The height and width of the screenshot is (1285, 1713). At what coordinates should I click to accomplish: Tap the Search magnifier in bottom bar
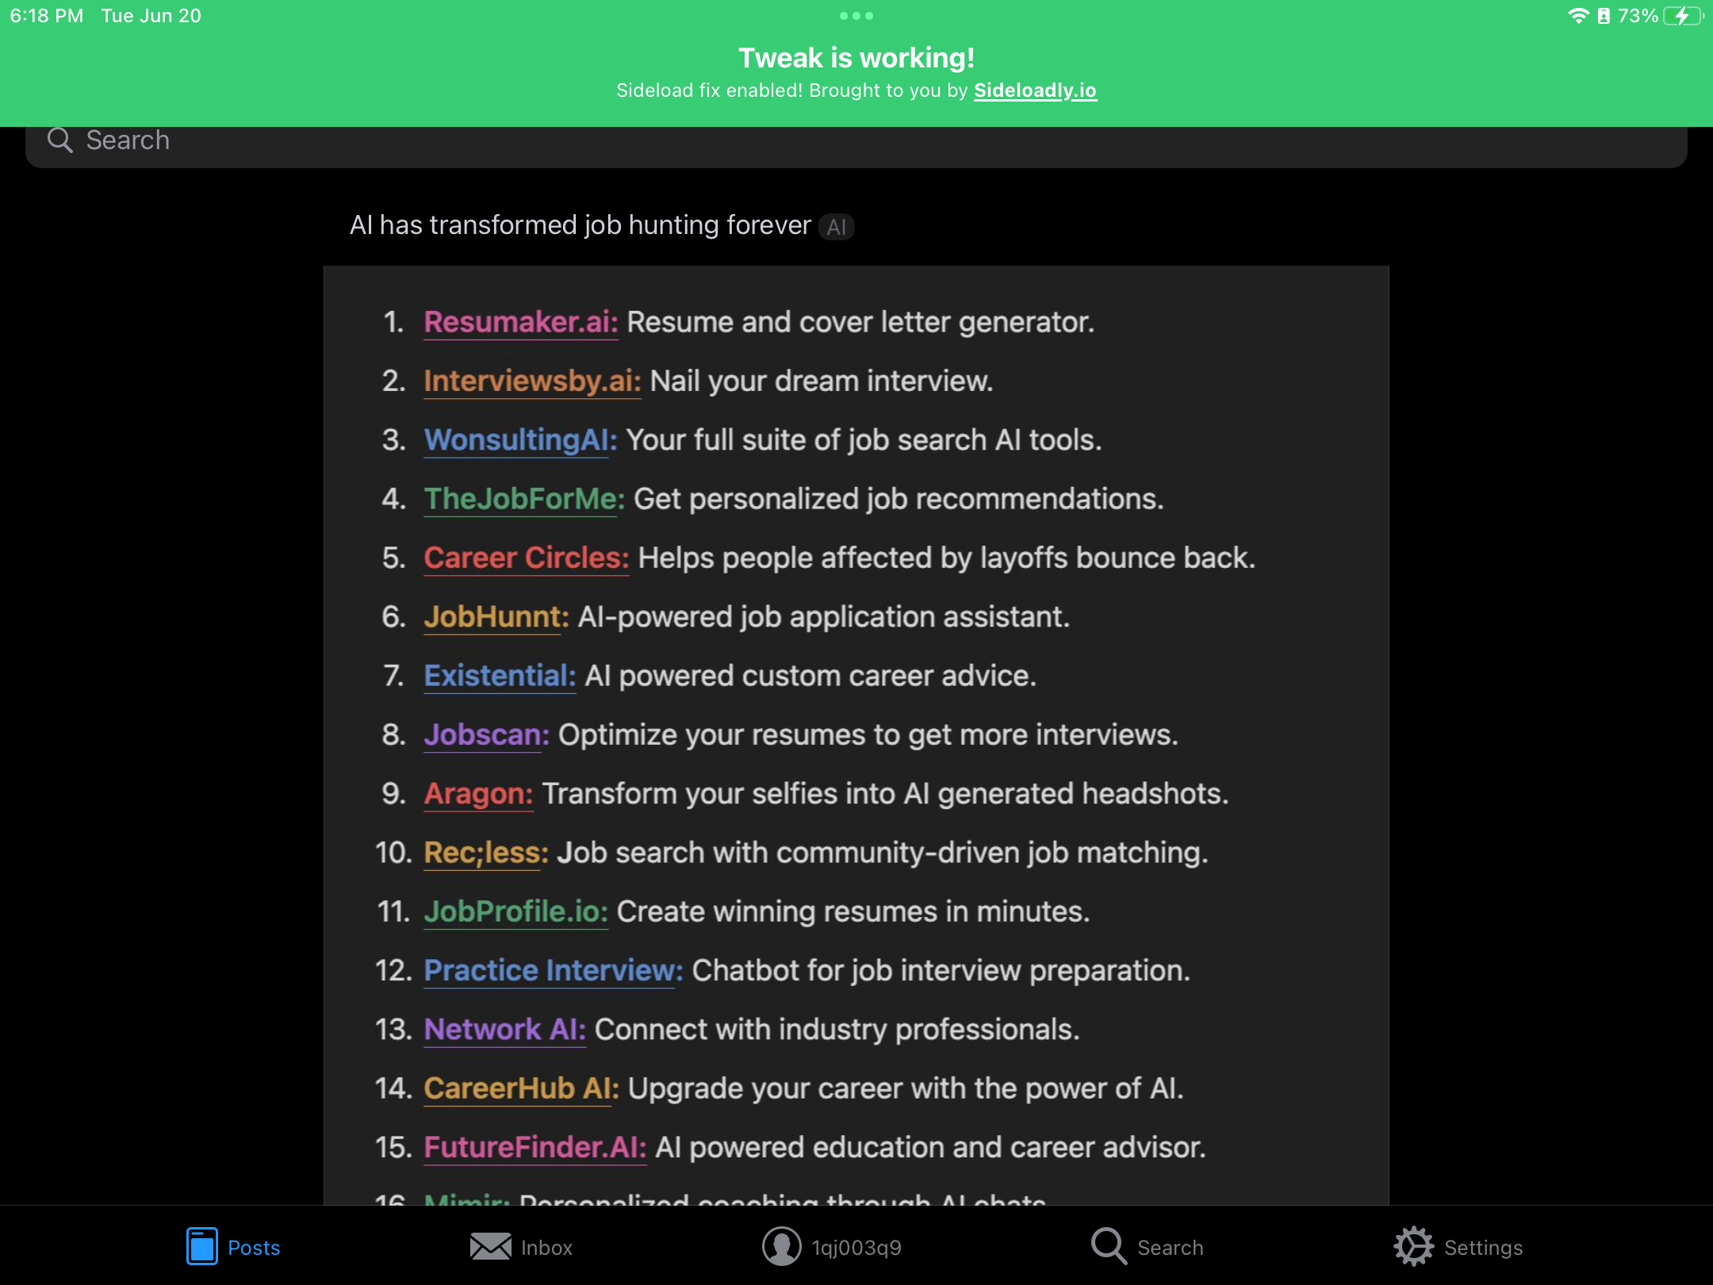tap(1108, 1246)
